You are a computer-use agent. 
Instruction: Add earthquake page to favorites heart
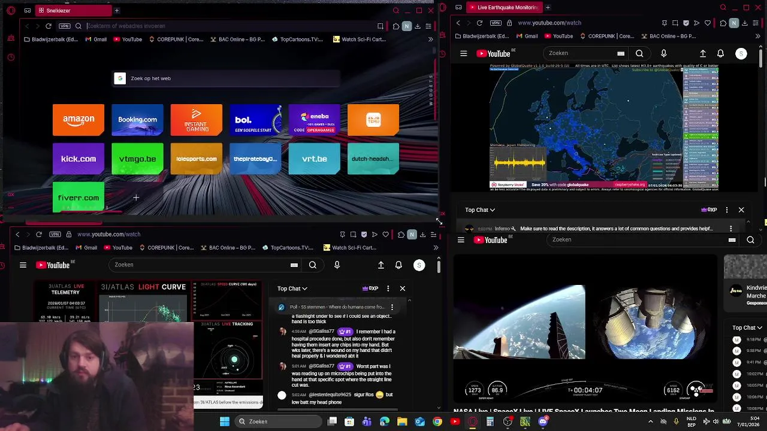(x=708, y=23)
